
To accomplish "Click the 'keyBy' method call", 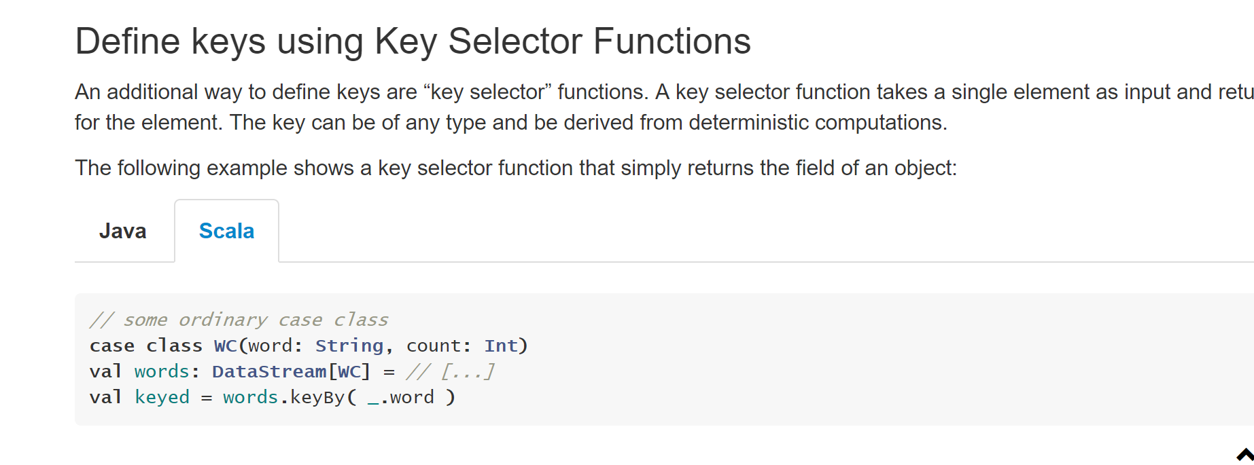I will [x=317, y=397].
